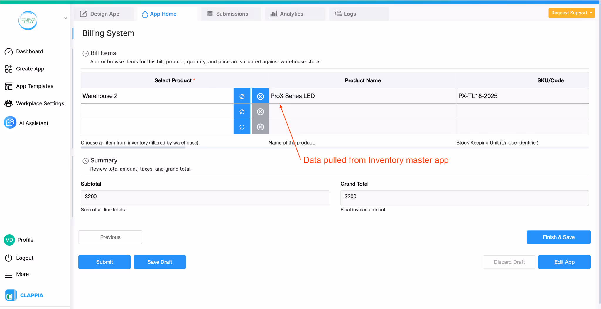The width and height of the screenshot is (601, 309).
Task: Open Workplace Settings via its people icon
Action: tap(9, 103)
